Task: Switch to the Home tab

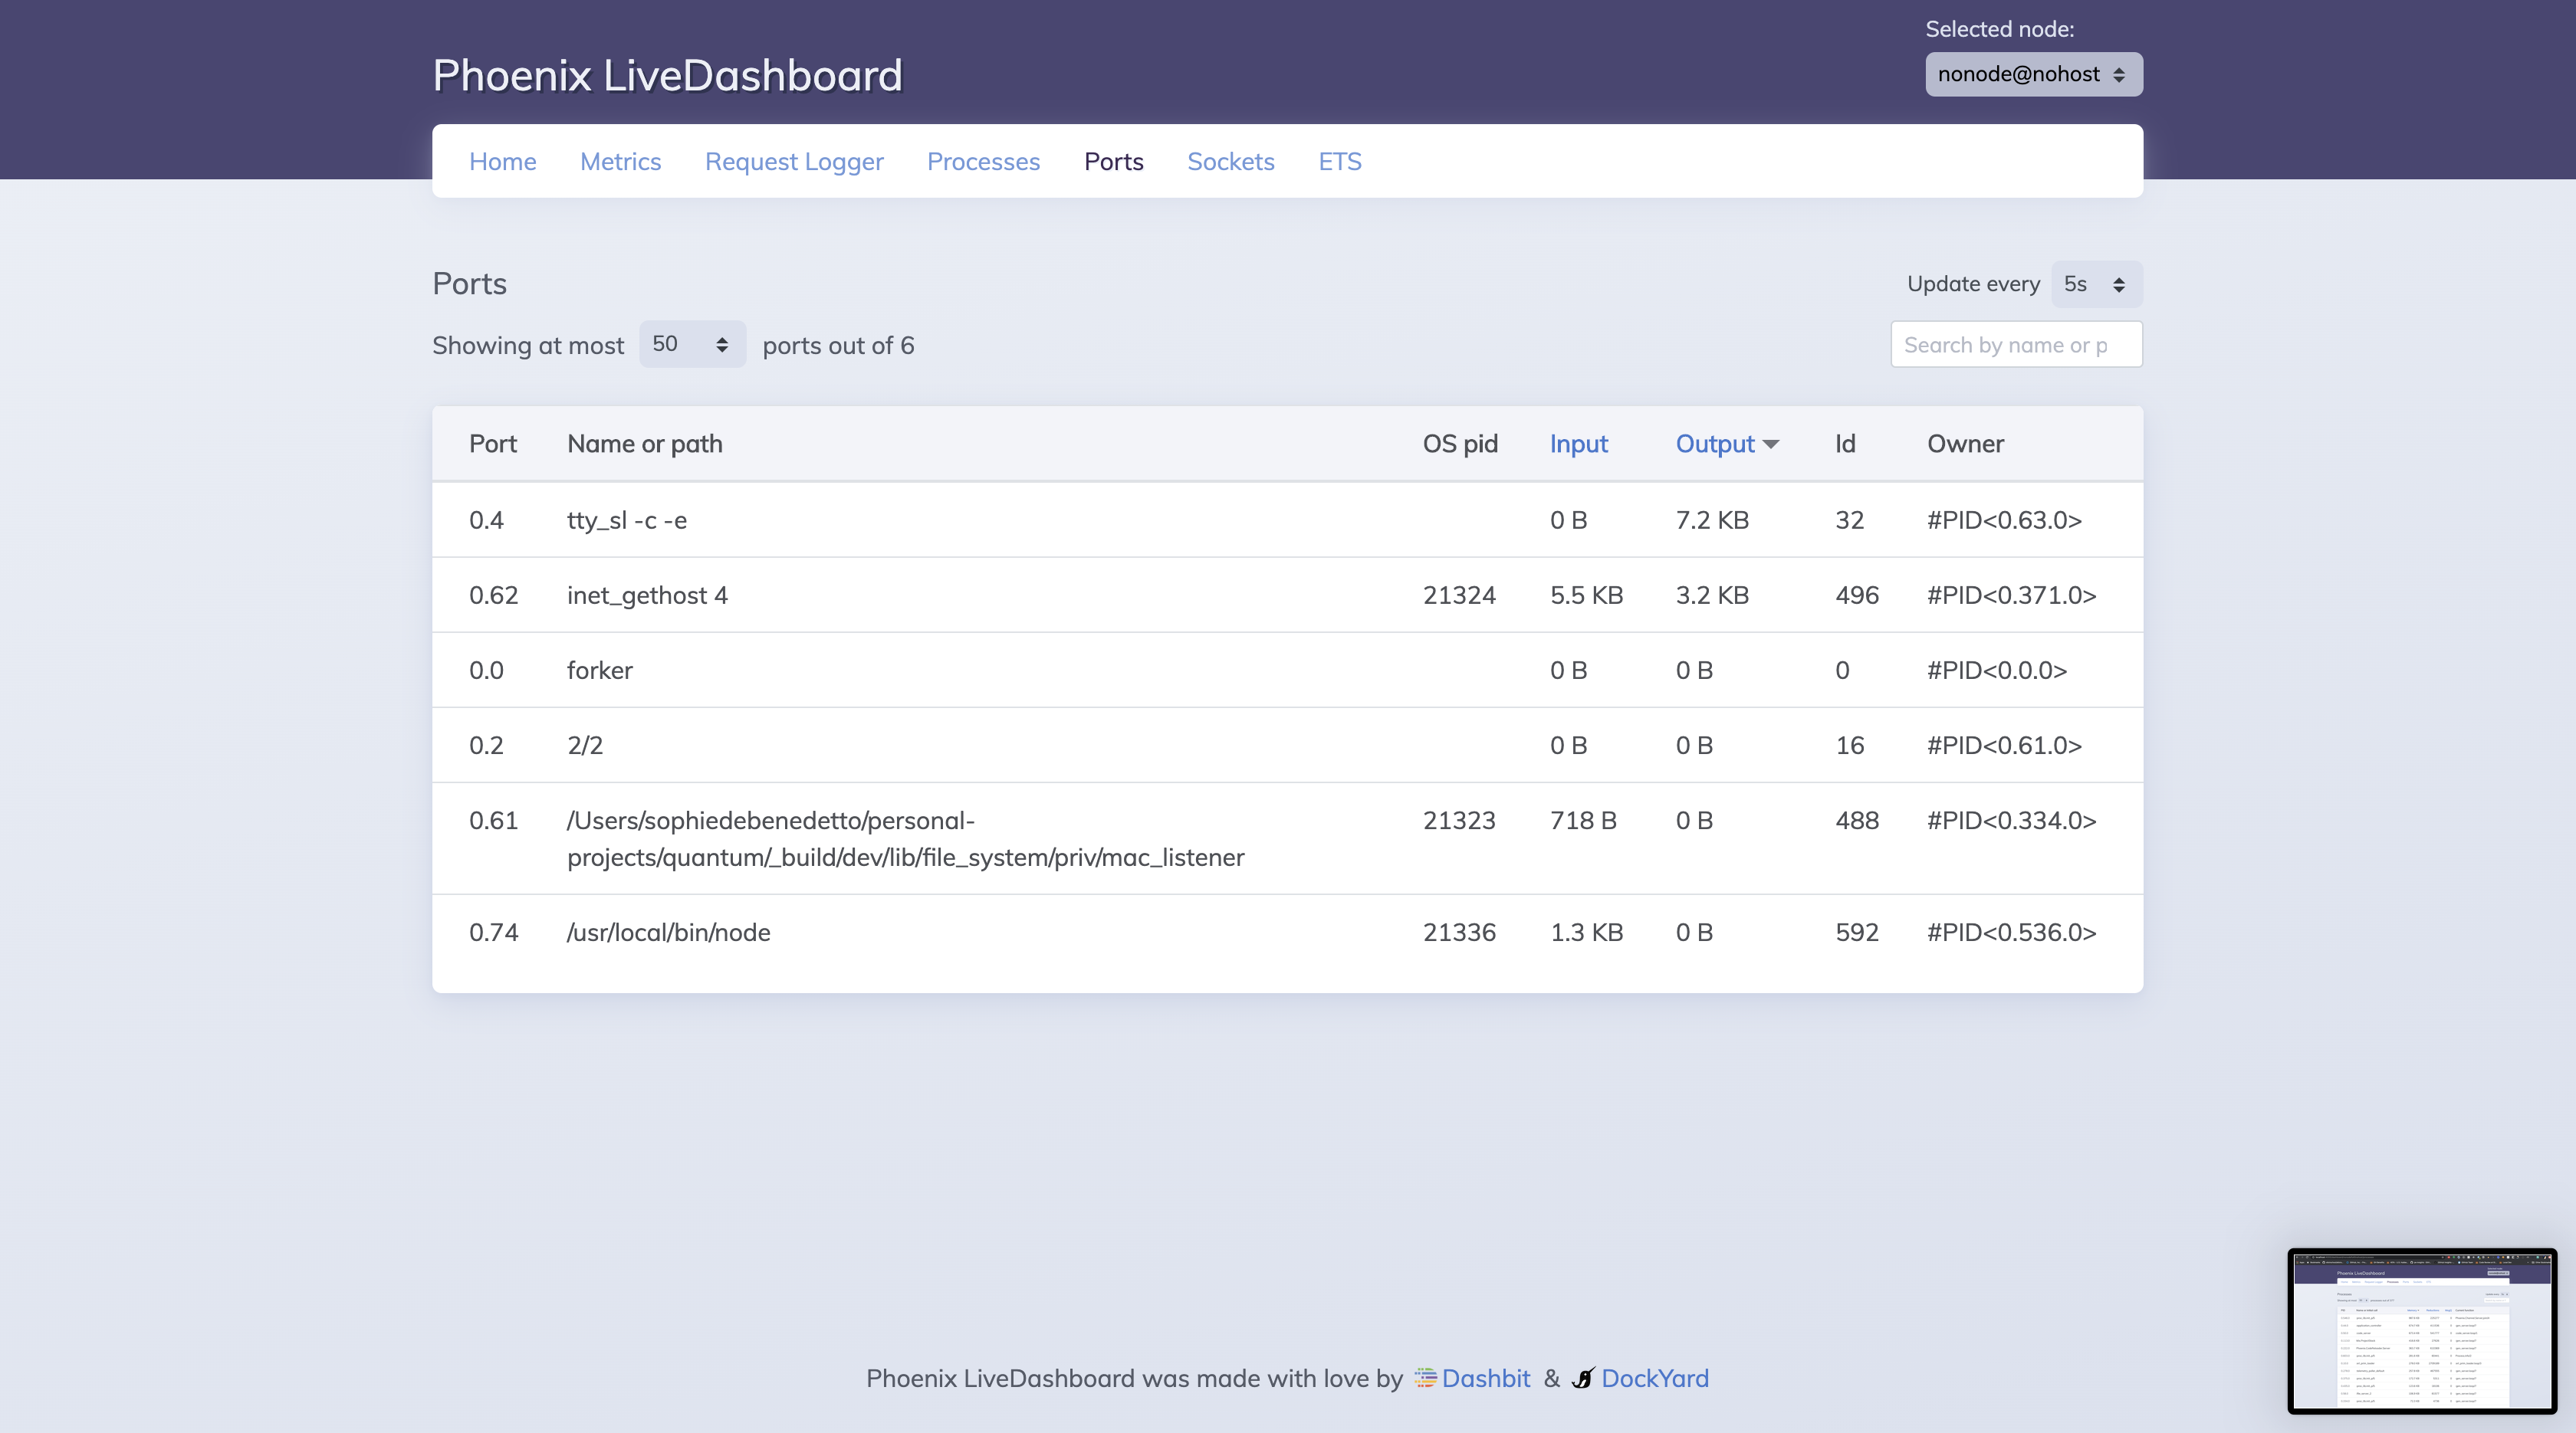Action: click(x=502, y=162)
